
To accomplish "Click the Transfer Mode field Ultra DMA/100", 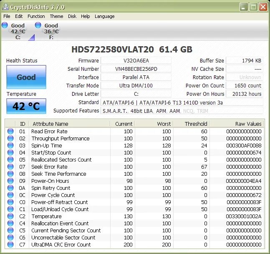I will coord(136,86).
